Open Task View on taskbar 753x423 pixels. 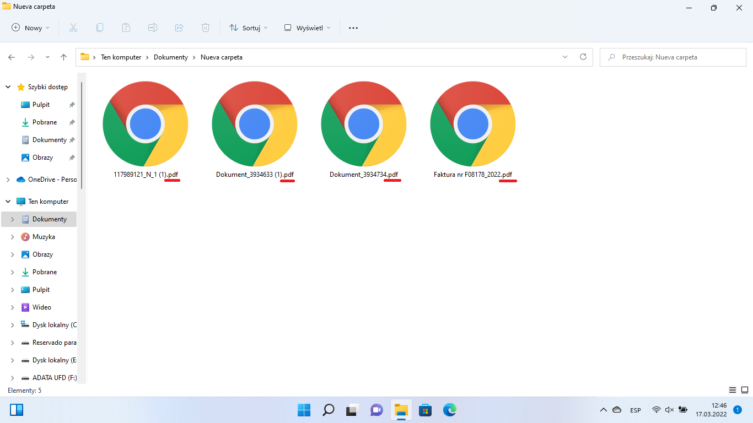(352, 410)
